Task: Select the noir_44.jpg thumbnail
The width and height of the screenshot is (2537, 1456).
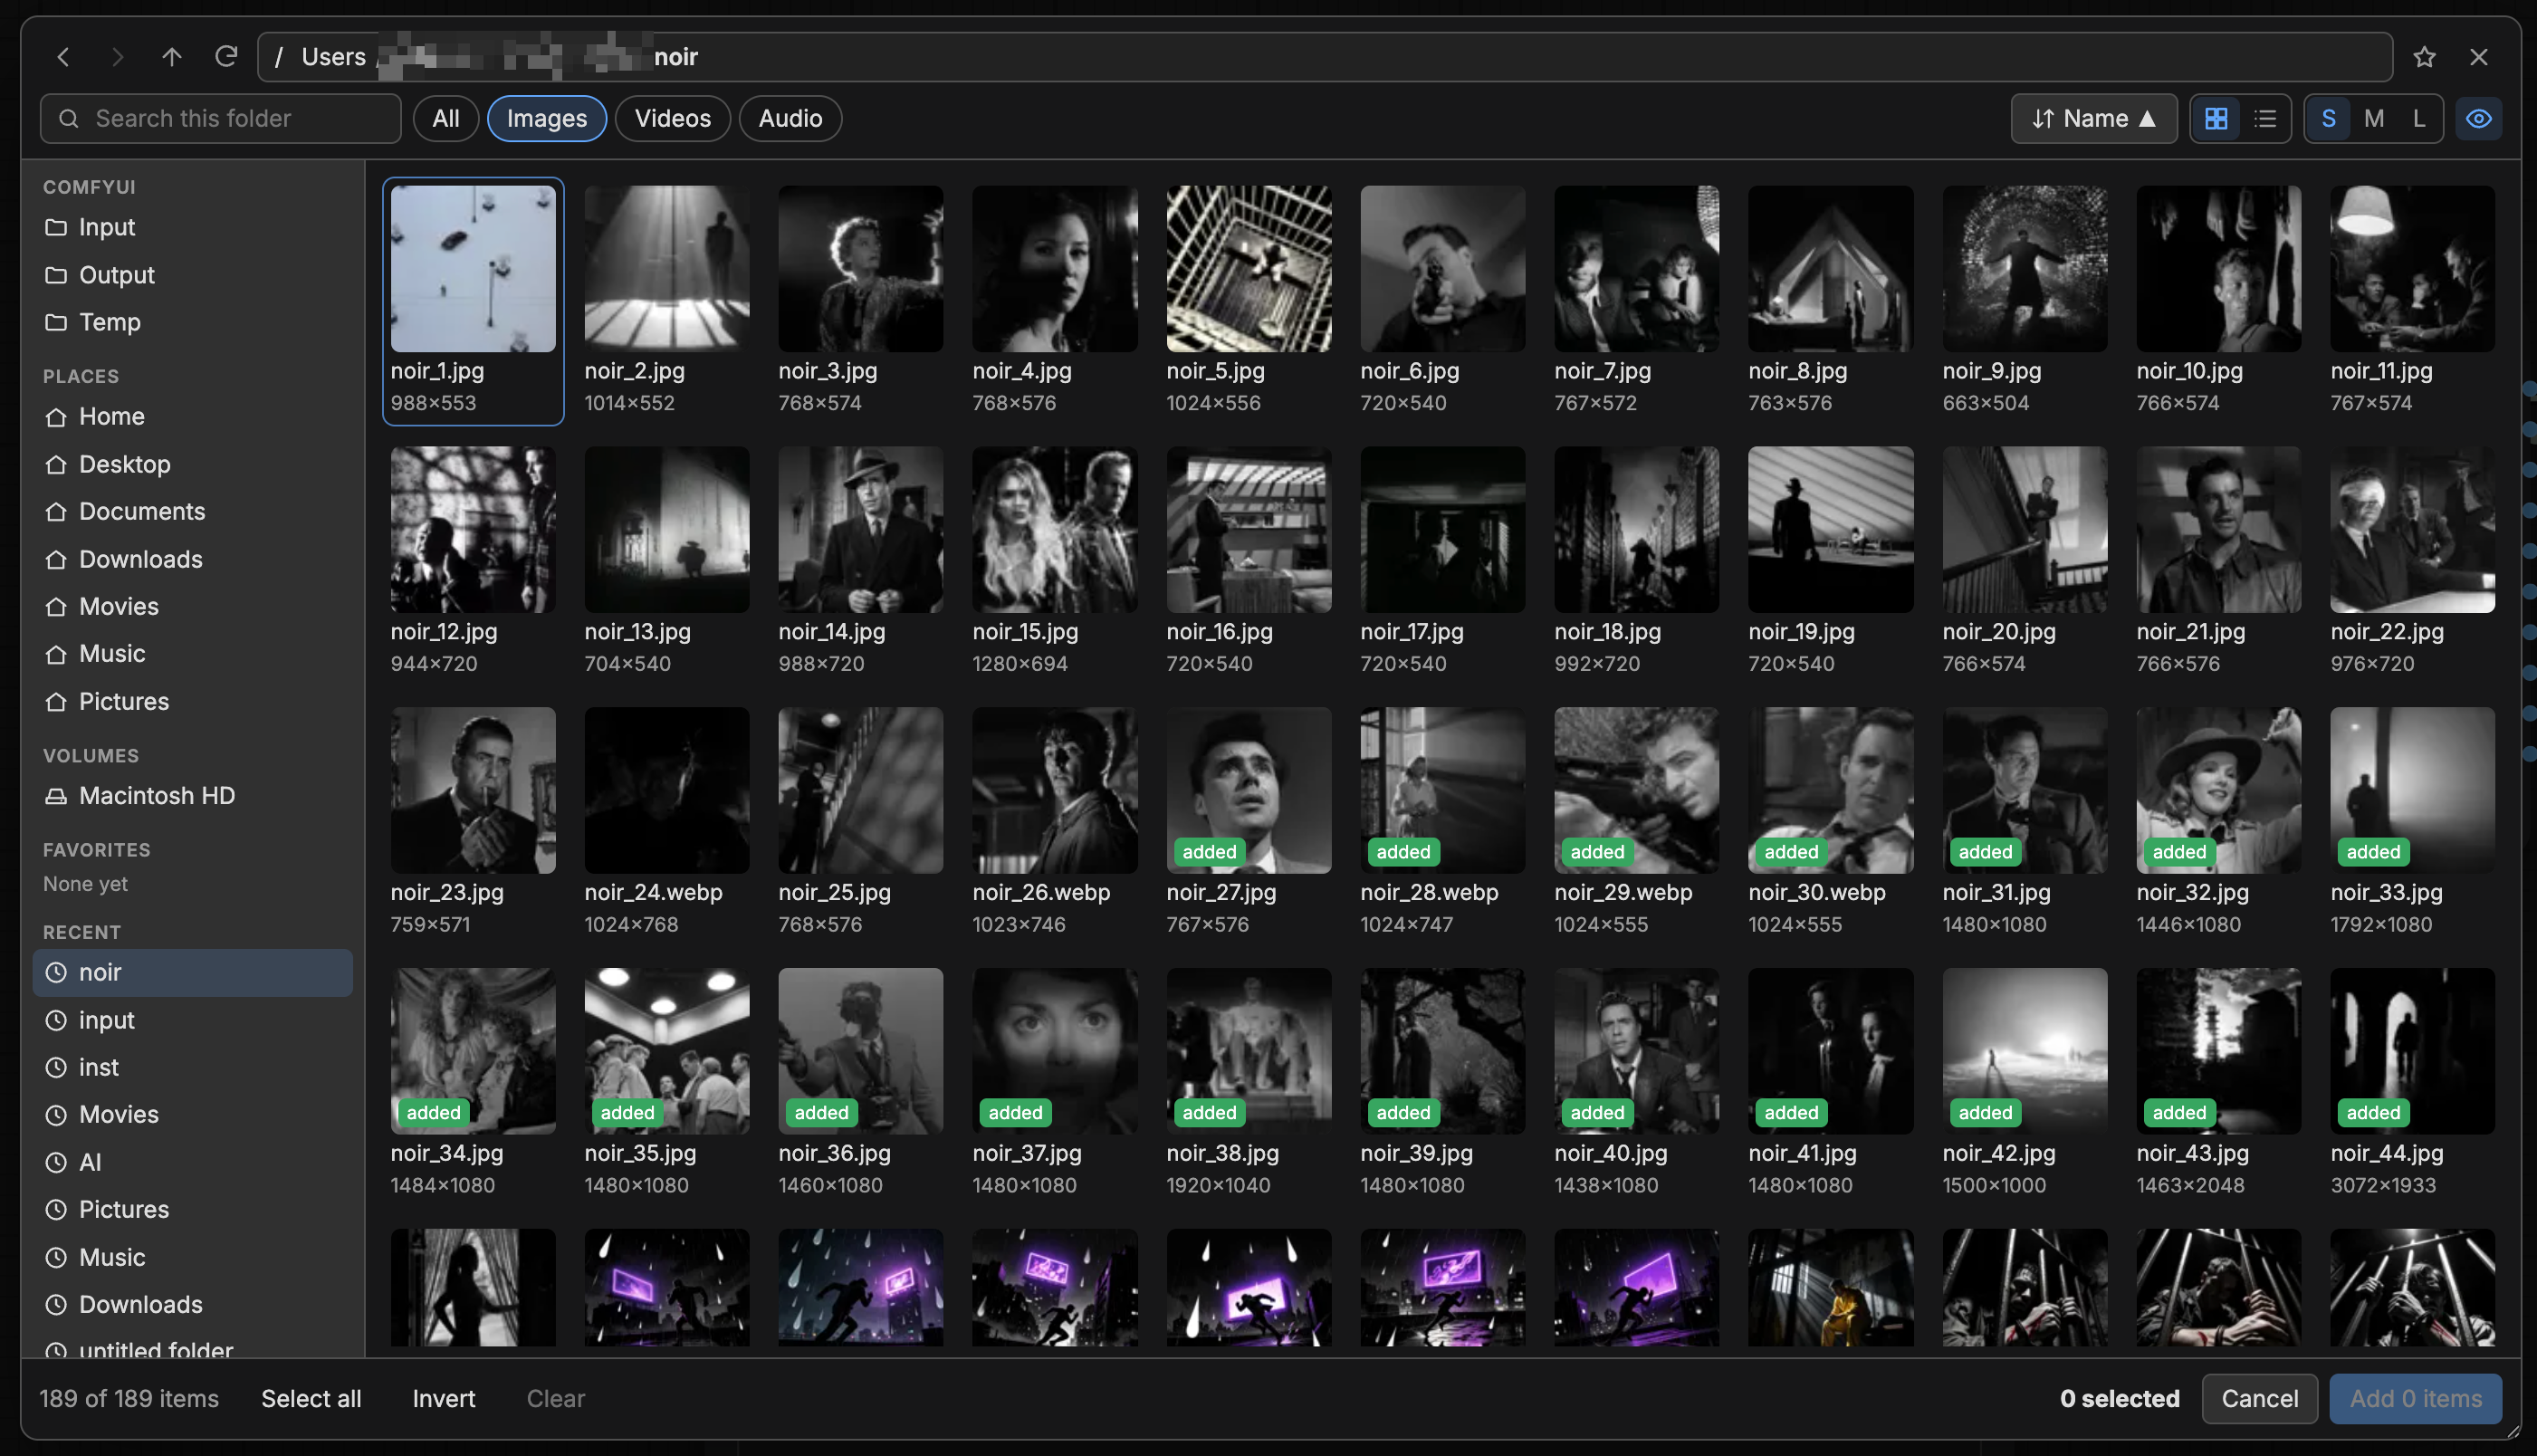Action: (2412, 1051)
